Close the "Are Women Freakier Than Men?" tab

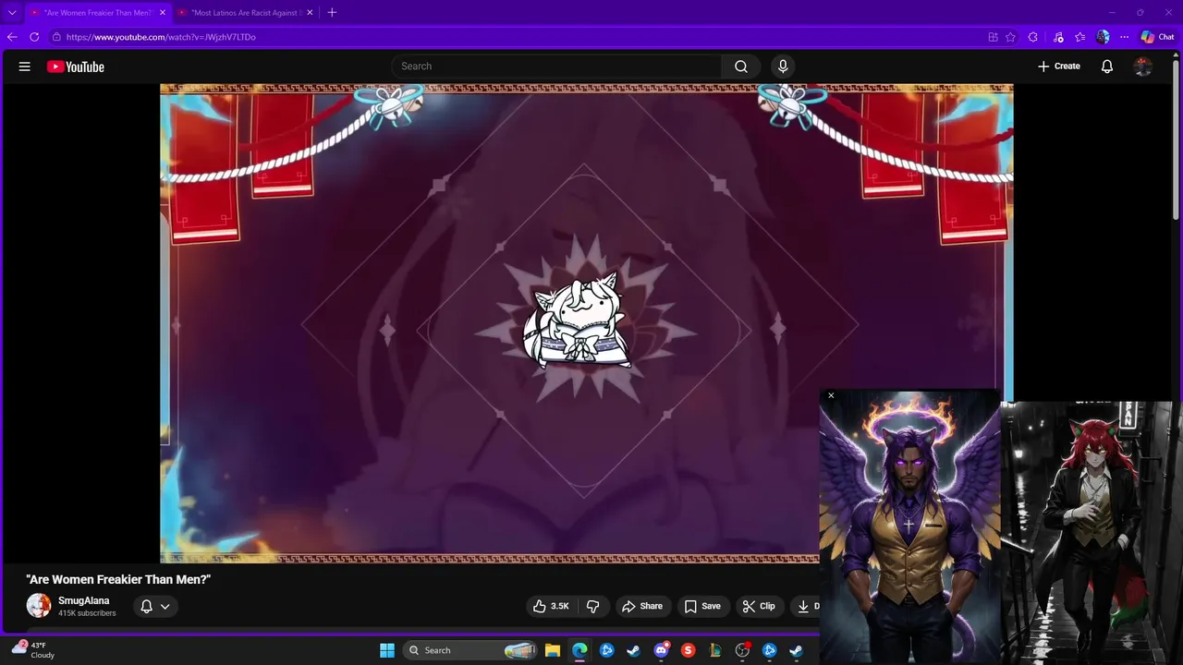163,13
